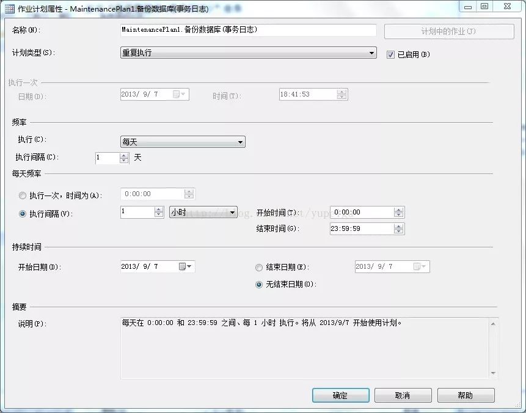Select the 执行一次 once-daily radio button
This screenshot has height=413, width=526.
[23, 196]
